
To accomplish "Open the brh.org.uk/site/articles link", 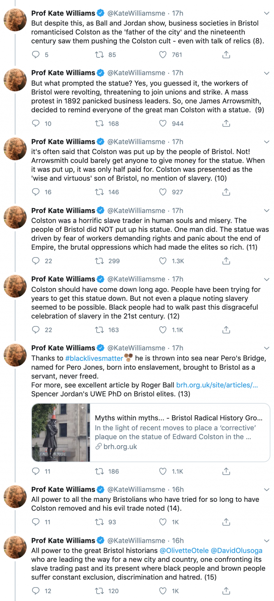I will (217, 385).
